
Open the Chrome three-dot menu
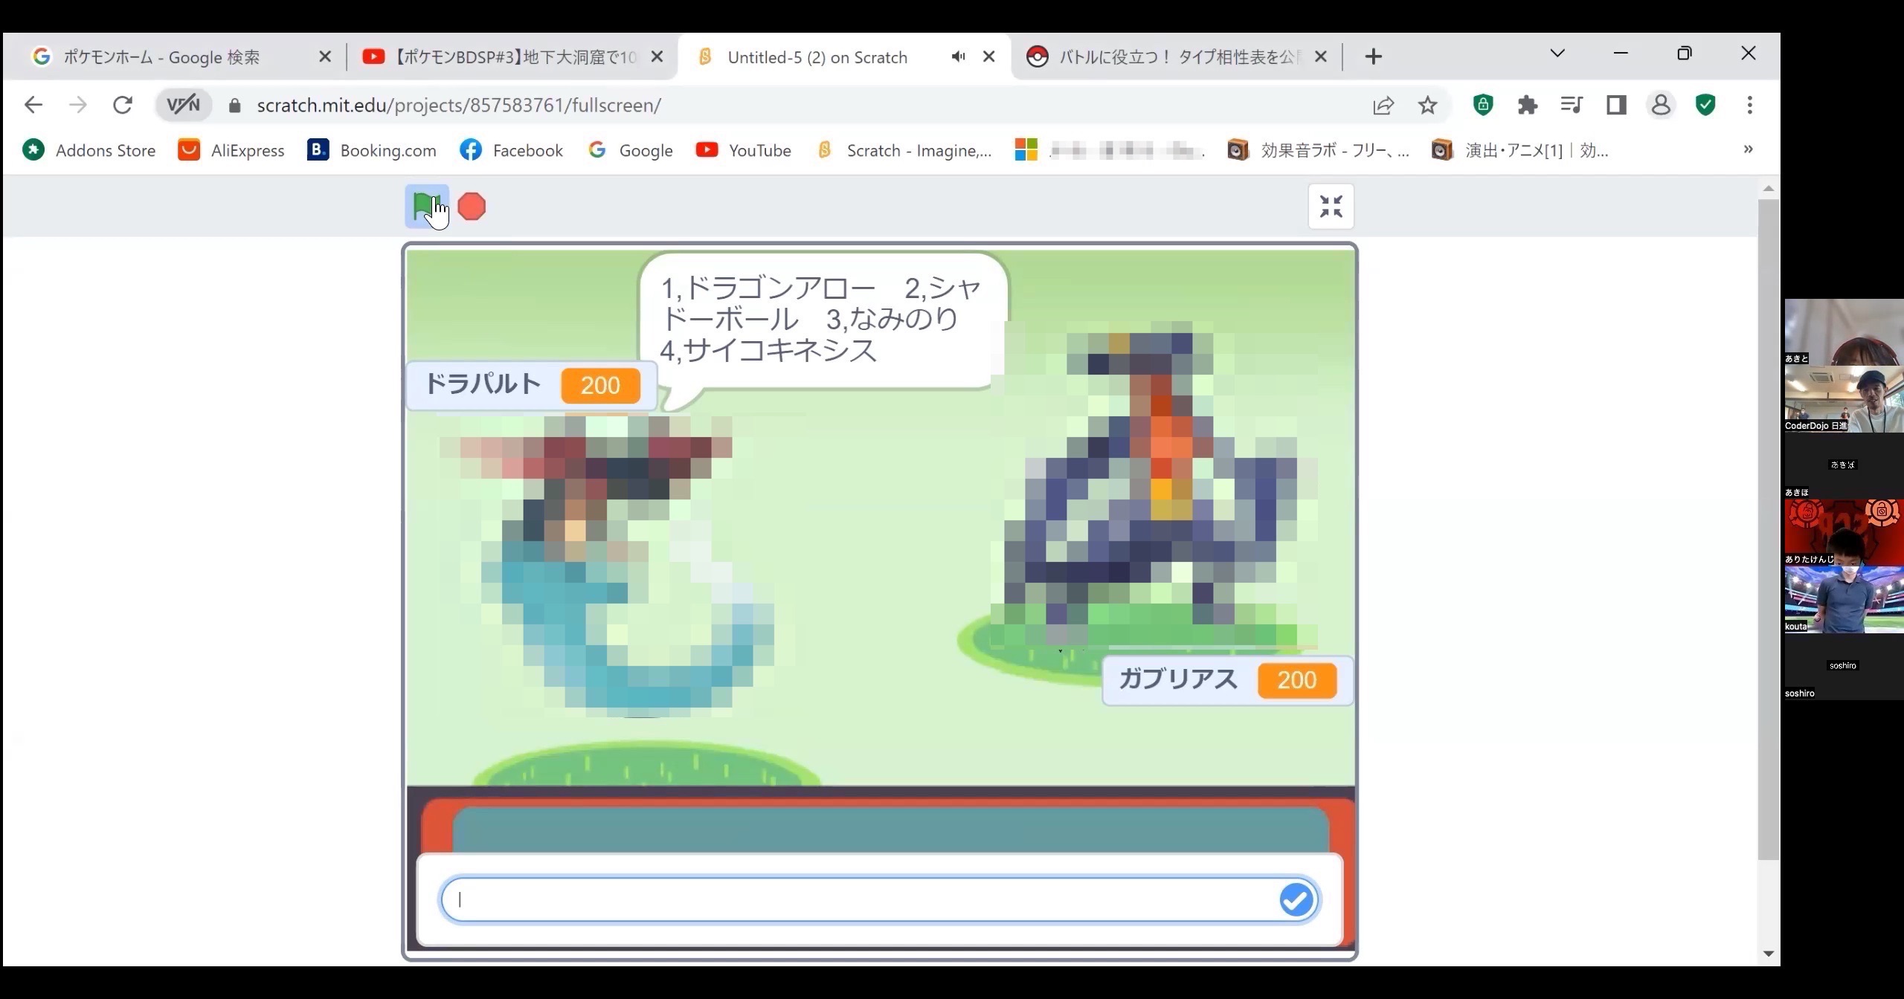tap(1749, 105)
